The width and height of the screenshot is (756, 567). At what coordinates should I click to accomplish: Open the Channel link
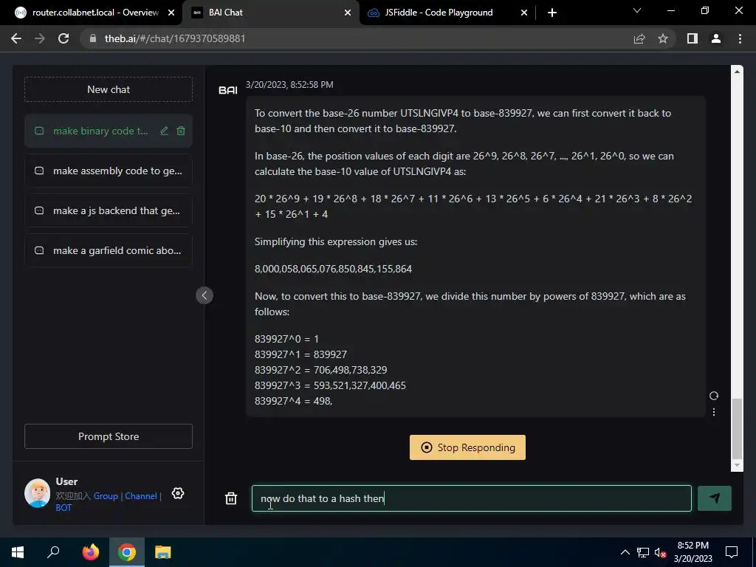click(141, 495)
